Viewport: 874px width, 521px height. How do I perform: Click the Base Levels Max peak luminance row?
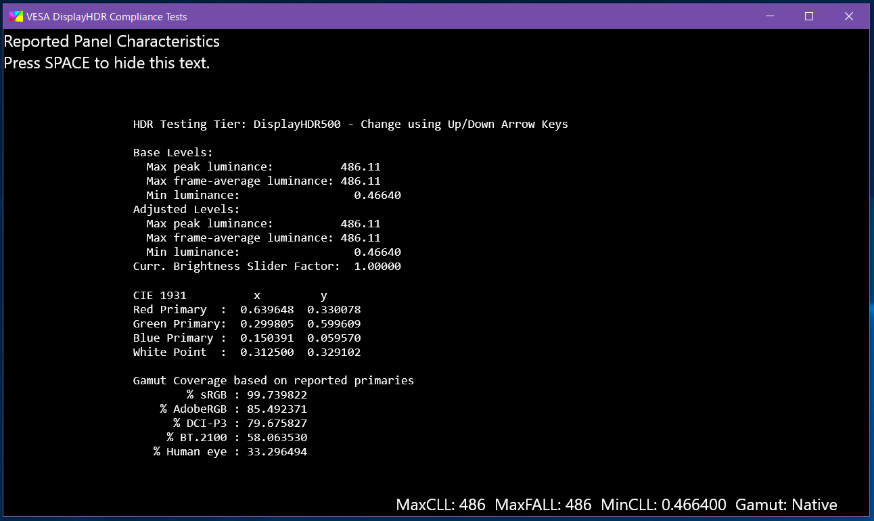[x=264, y=167]
